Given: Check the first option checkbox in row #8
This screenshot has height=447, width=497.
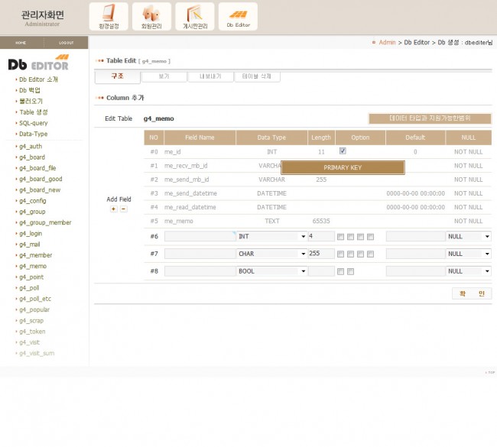Looking at the screenshot, I should pyautogui.click(x=341, y=271).
